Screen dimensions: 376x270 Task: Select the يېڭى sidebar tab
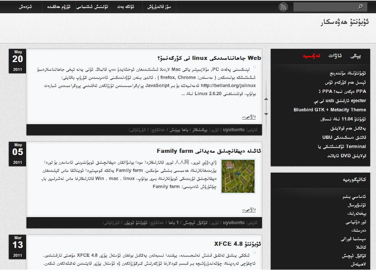(356, 56)
